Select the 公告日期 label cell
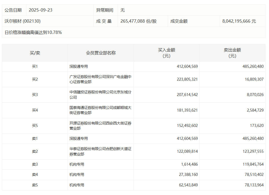Viewport: 269px width, 195px height. point(13,10)
